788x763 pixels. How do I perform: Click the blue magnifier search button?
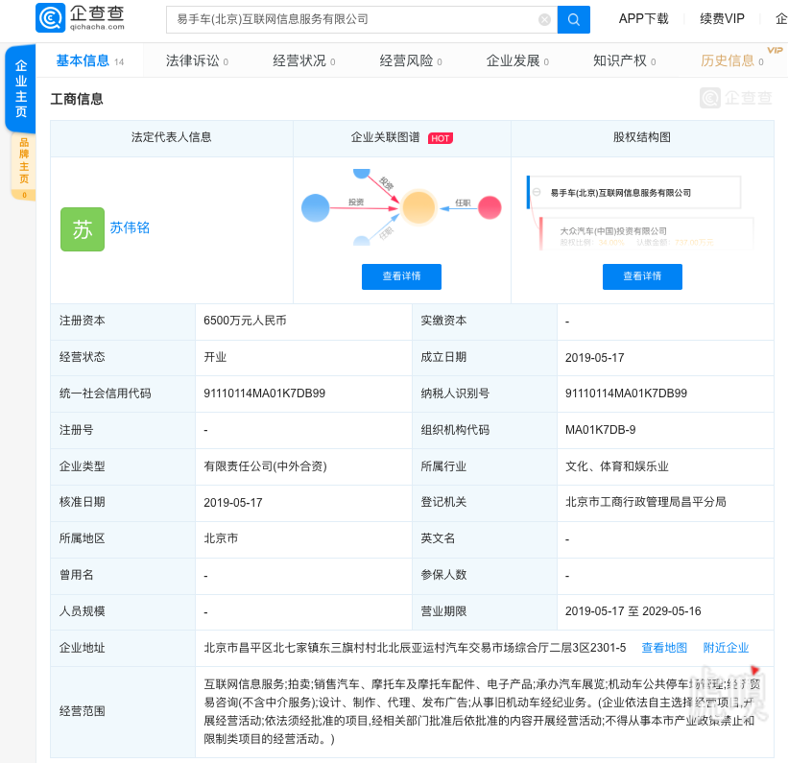pos(574,19)
